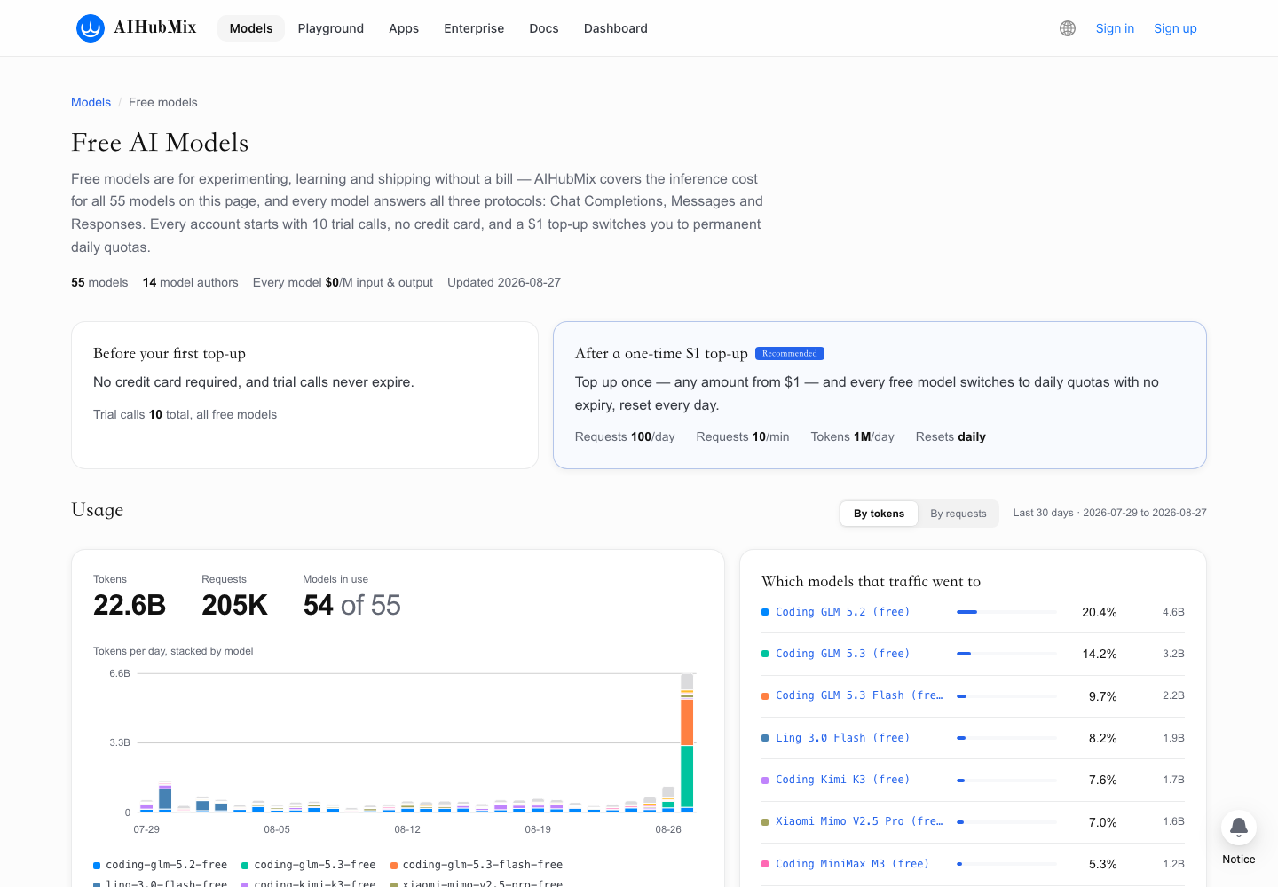Click the Coding Kimi K3 traffic share bar

1006,781
